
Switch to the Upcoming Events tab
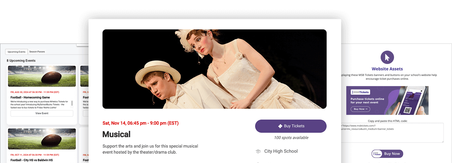tap(16, 52)
